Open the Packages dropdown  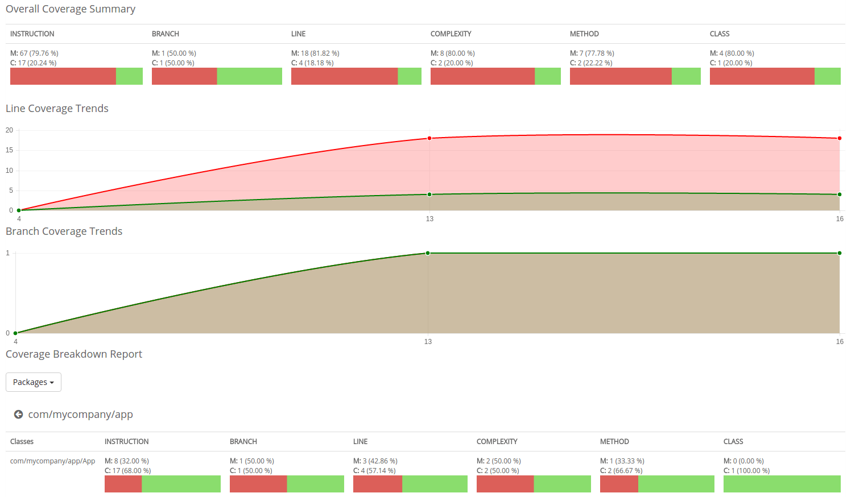click(x=34, y=382)
